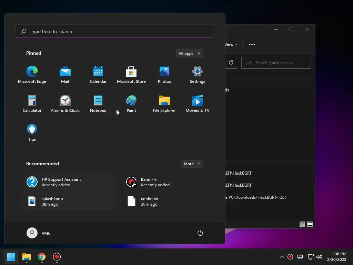Open File Explorer from the taskbar
This screenshot has width=353, height=265.
point(26,257)
